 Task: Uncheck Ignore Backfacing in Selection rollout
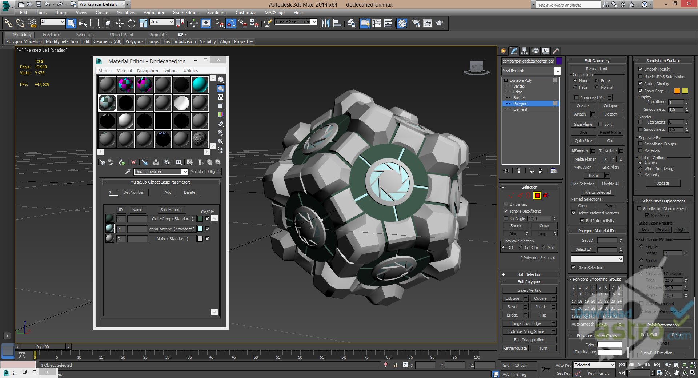click(x=506, y=211)
